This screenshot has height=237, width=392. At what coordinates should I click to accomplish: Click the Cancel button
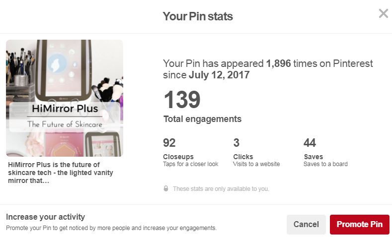tap(306, 224)
